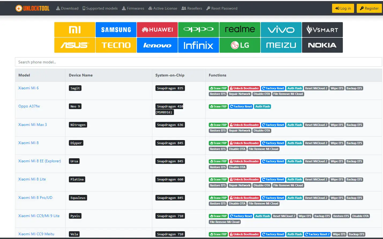Go to Supported models page

point(100,8)
